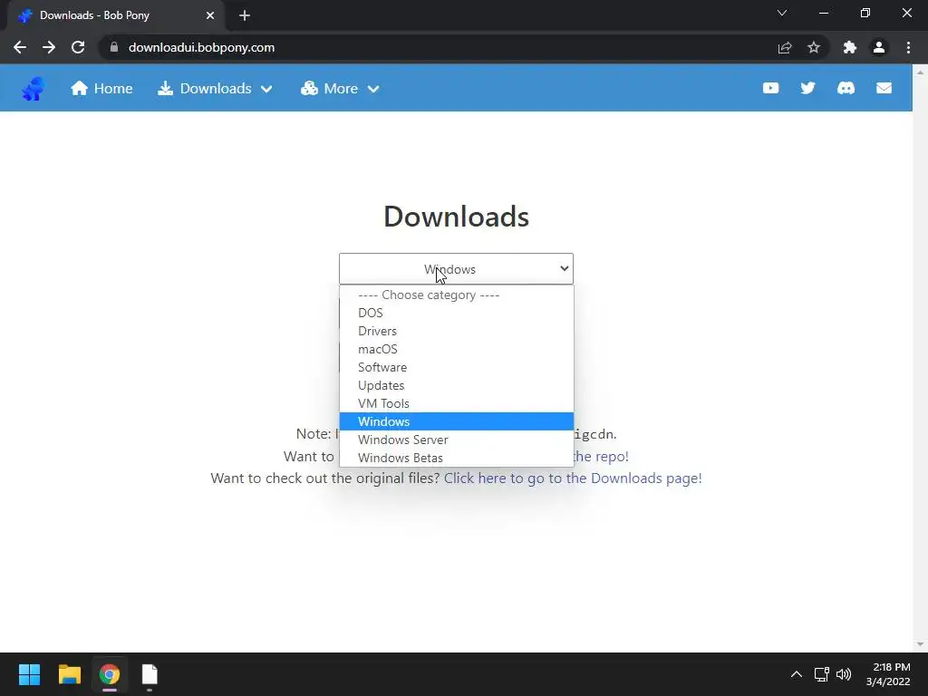Expand the More navigation menu

pos(340,88)
